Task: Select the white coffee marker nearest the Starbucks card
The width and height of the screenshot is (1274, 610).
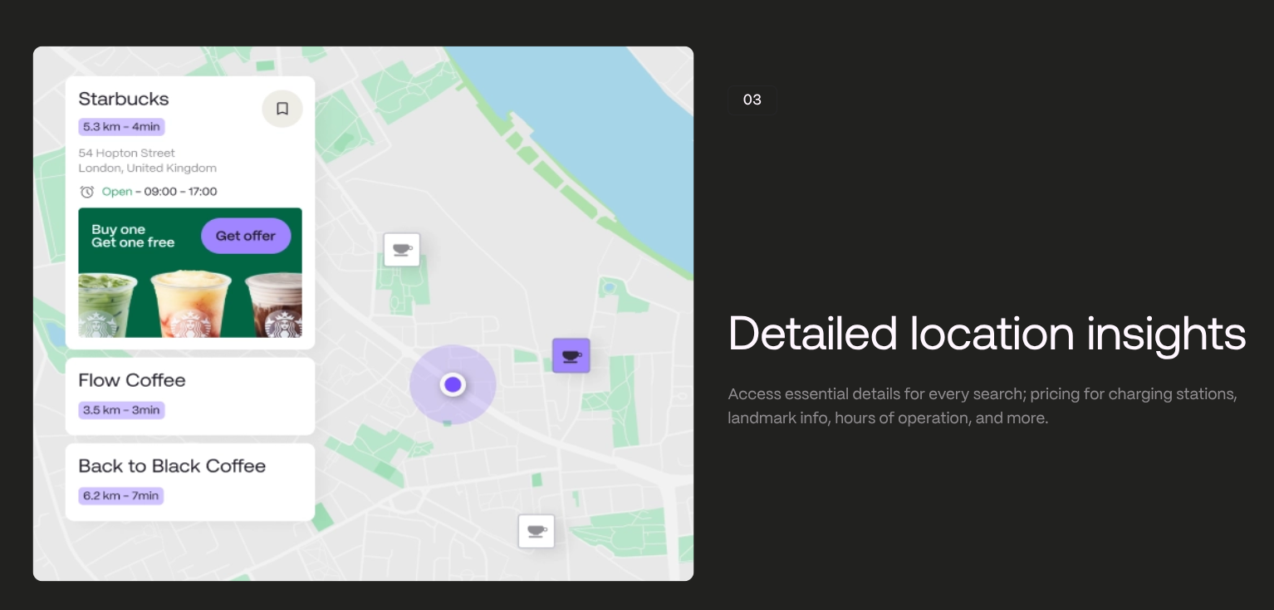Action: pyautogui.click(x=402, y=250)
